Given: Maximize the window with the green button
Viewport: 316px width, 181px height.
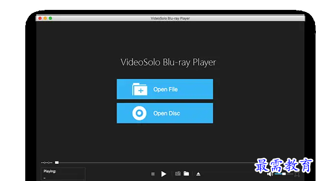Looking at the screenshot, I should click(51, 18).
